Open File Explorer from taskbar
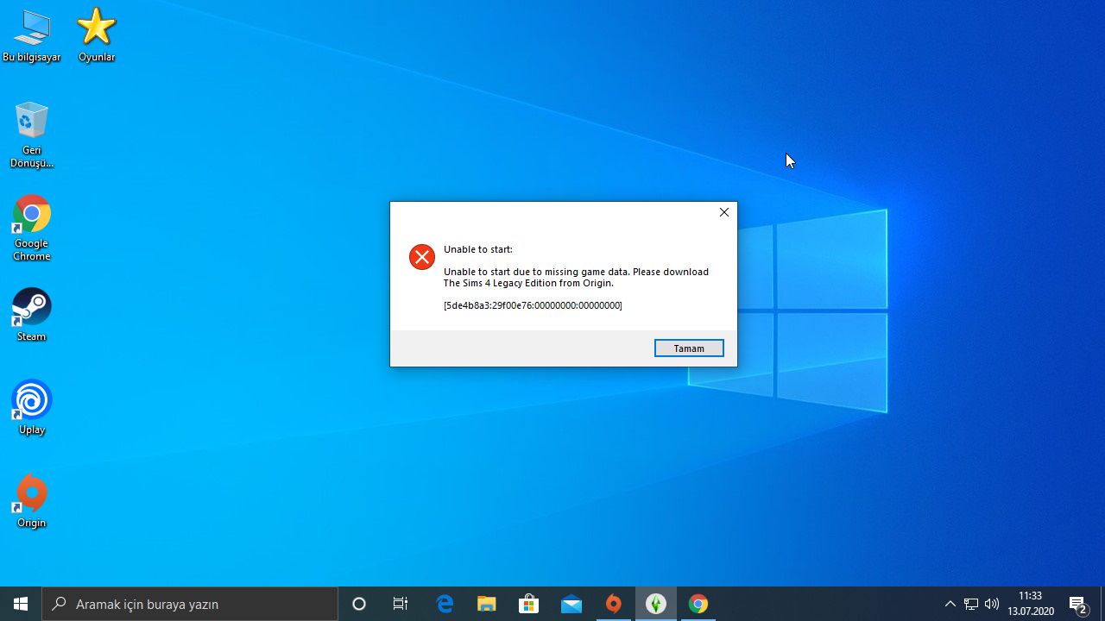 coord(487,604)
